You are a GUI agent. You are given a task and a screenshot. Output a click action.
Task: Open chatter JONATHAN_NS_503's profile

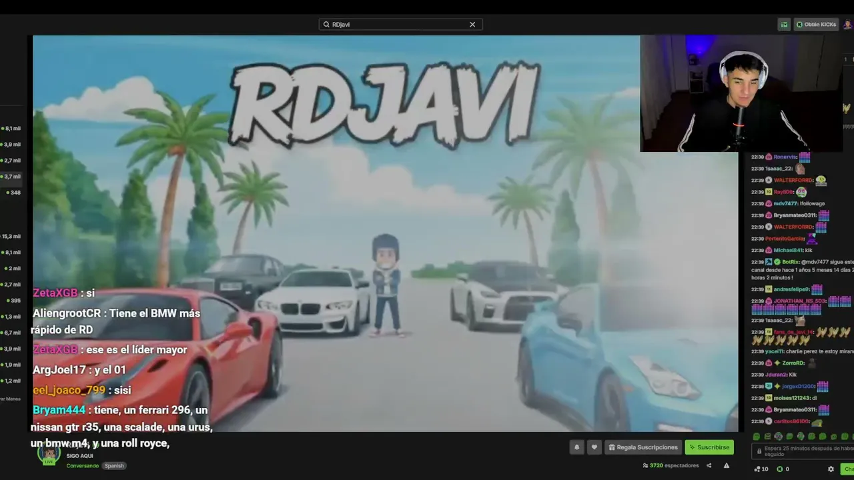(x=799, y=301)
